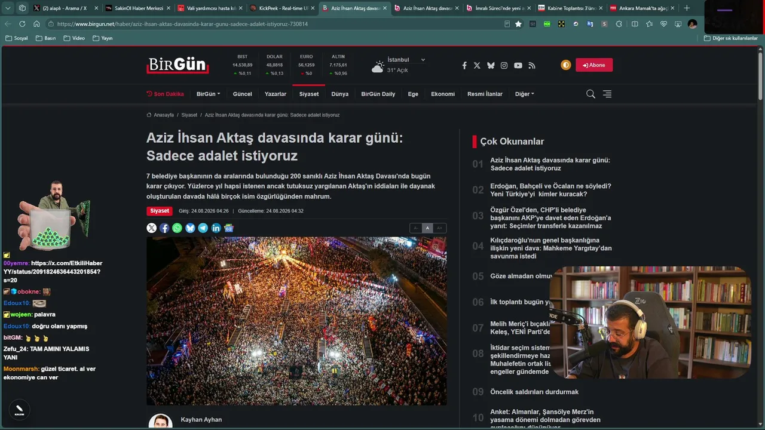The height and width of the screenshot is (430, 765).
Task: Open the Kılıçdaroğlu most-read headline
Action: tap(551, 248)
